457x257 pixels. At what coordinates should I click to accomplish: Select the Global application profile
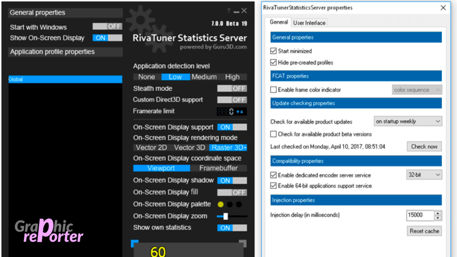pos(65,79)
